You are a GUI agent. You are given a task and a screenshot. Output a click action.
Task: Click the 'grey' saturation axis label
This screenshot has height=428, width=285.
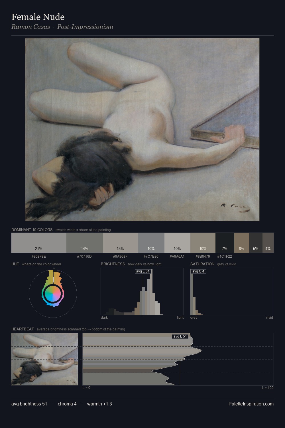pyautogui.click(x=194, y=318)
